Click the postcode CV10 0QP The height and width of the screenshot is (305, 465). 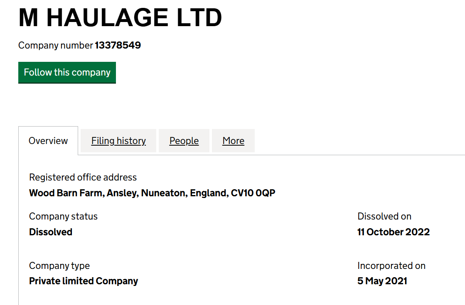[x=253, y=193]
